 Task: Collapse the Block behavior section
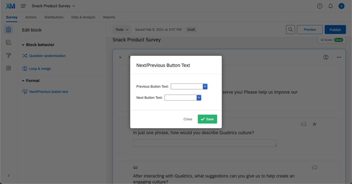pyautogui.click(x=23, y=45)
